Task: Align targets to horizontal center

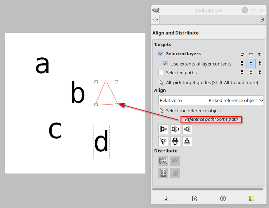Action: pos(175,129)
